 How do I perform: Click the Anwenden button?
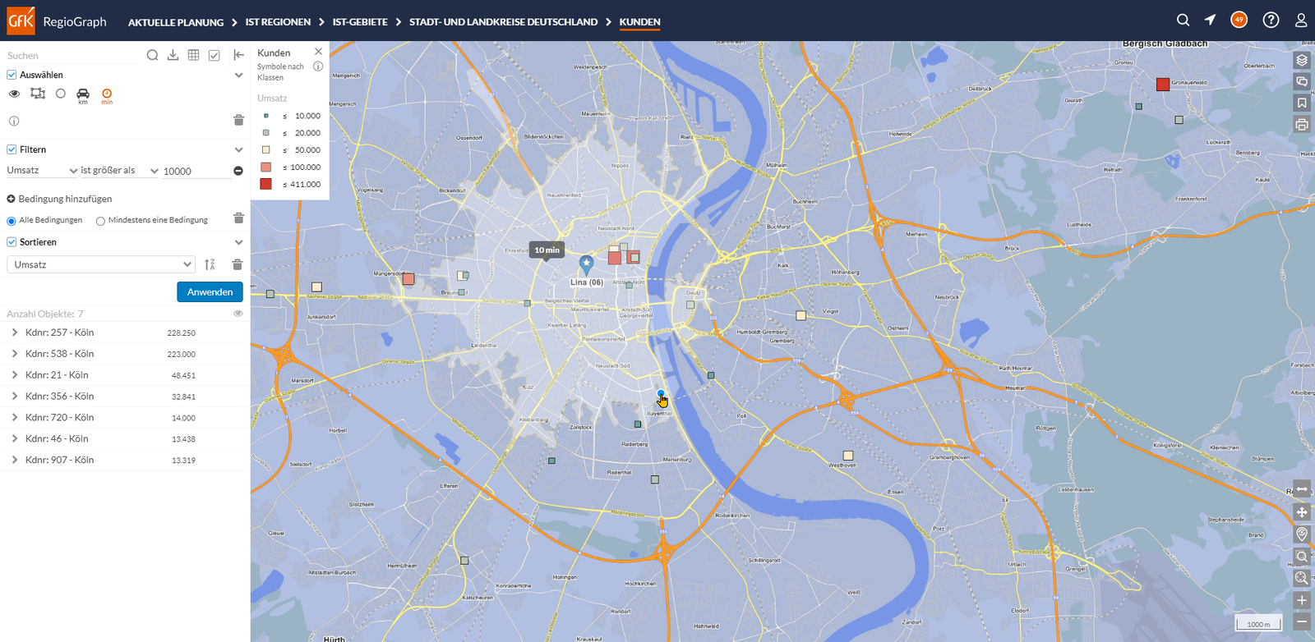[x=210, y=291]
